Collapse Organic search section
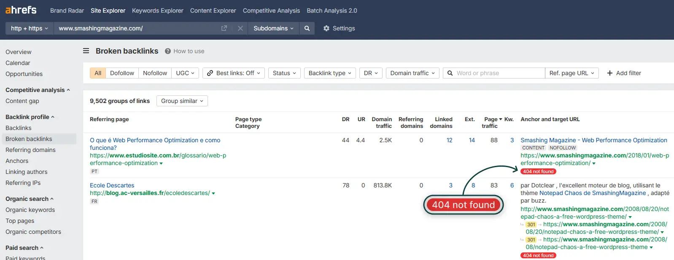 [30, 199]
